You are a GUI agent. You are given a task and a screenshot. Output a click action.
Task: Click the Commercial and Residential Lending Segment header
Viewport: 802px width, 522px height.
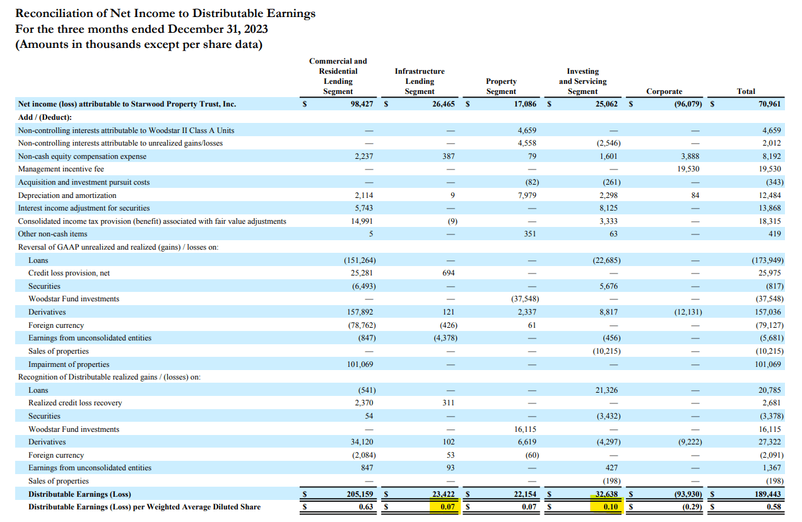coord(338,77)
